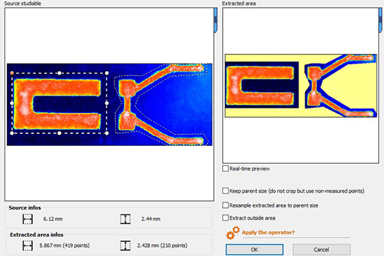This screenshot has width=384, height=256.
Task: Click the Extracted area height icon
Action: click(x=125, y=246)
